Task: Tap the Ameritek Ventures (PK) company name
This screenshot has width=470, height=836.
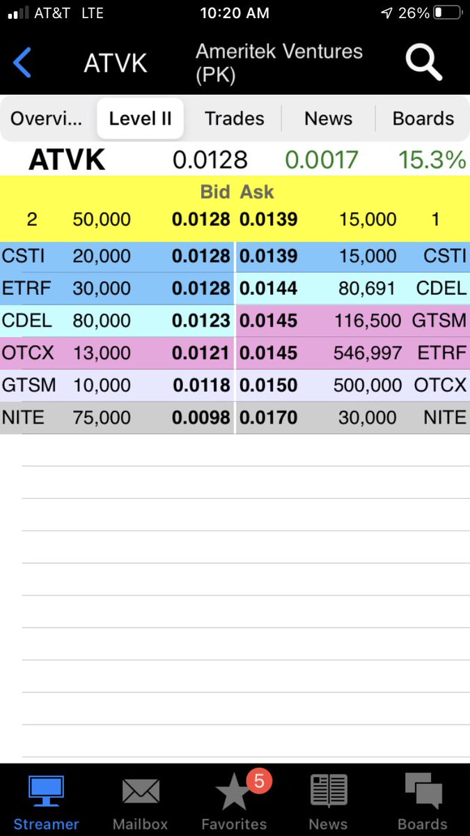Action: point(279,63)
